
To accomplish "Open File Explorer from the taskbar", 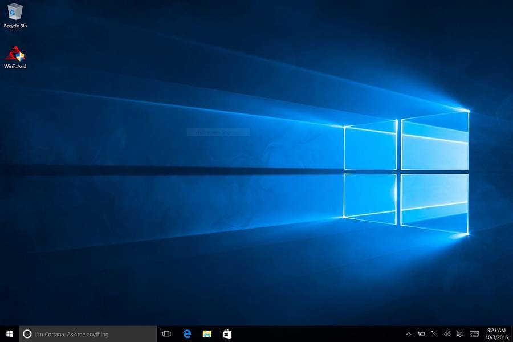I will (207, 334).
